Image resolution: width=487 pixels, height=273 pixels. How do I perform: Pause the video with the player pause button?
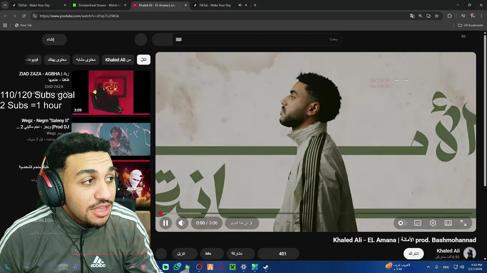166,223
